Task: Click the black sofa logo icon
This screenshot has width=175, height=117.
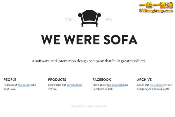Action: point(89,18)
